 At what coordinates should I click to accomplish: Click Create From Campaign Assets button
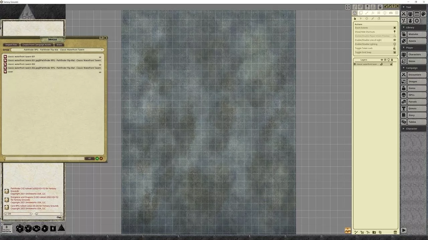[37, 45]
